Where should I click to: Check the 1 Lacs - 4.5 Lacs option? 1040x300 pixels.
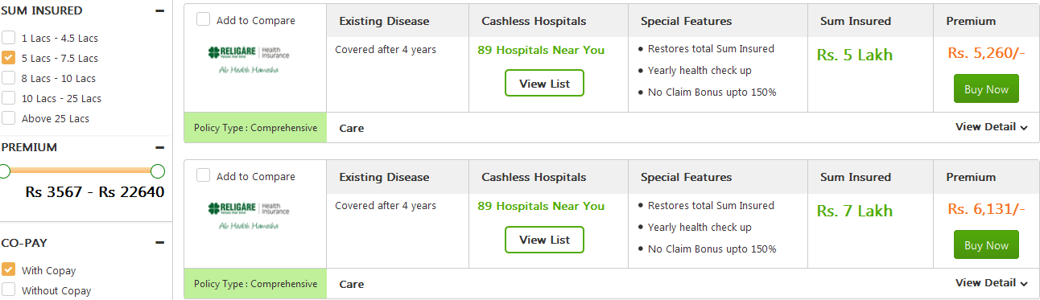[x=8, y=38]
